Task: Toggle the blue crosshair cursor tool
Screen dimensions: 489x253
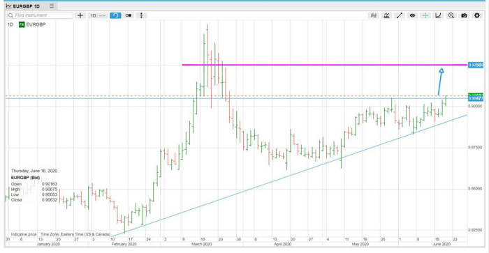Action: 425,15
